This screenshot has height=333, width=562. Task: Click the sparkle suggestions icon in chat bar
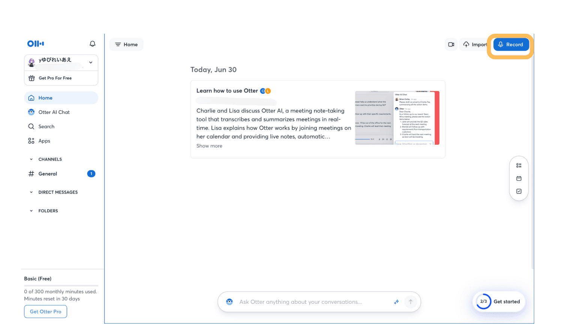click(x=396, y=302)
